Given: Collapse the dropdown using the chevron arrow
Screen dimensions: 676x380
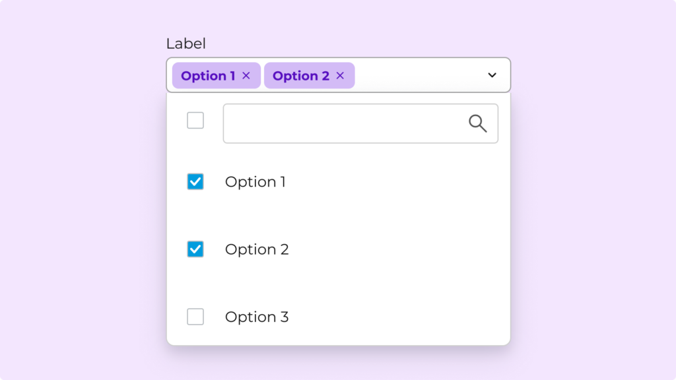Looking at the screenshot, I should pyautogui.click(x=492, y=75).
